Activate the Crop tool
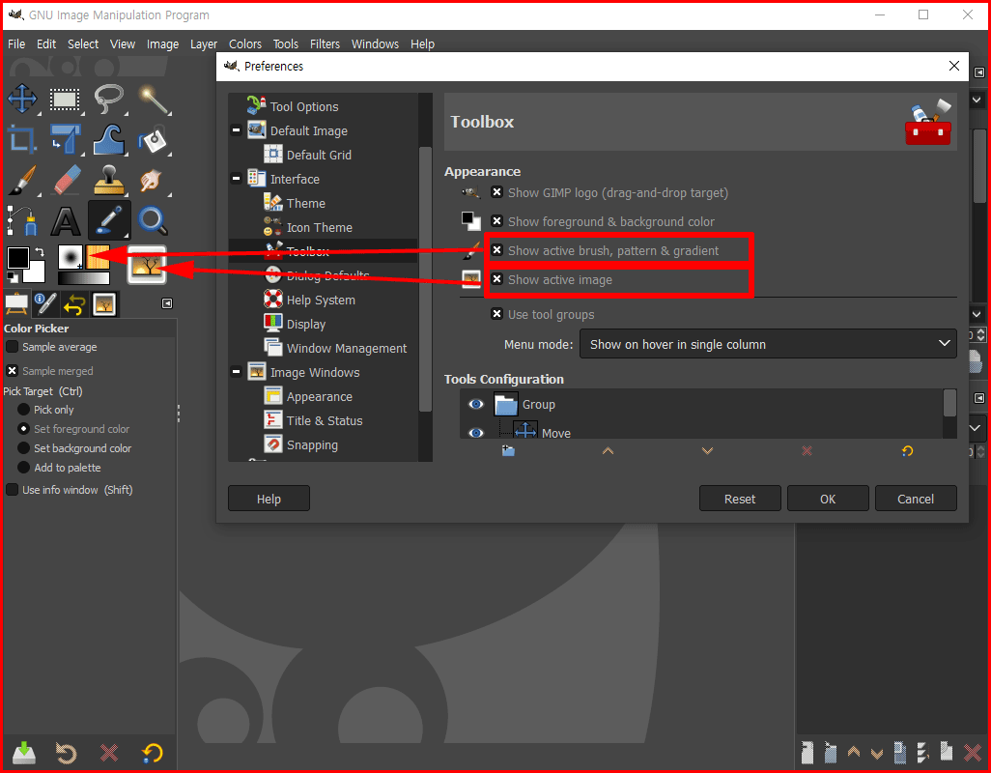991x773 pixels. click(23, 139)
